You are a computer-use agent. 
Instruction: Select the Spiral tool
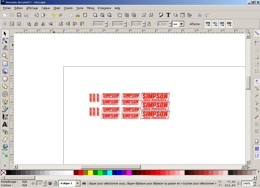click(5, 94)
